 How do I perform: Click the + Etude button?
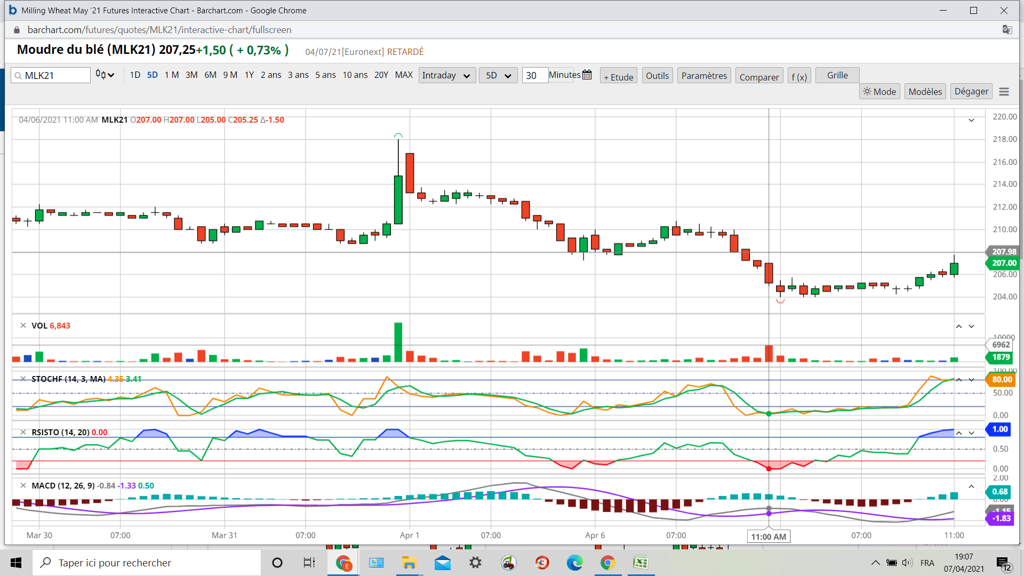(618, 77)
